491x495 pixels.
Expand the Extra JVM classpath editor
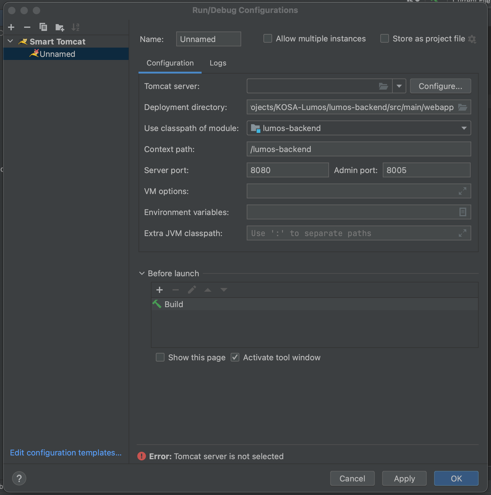point(463,233)
